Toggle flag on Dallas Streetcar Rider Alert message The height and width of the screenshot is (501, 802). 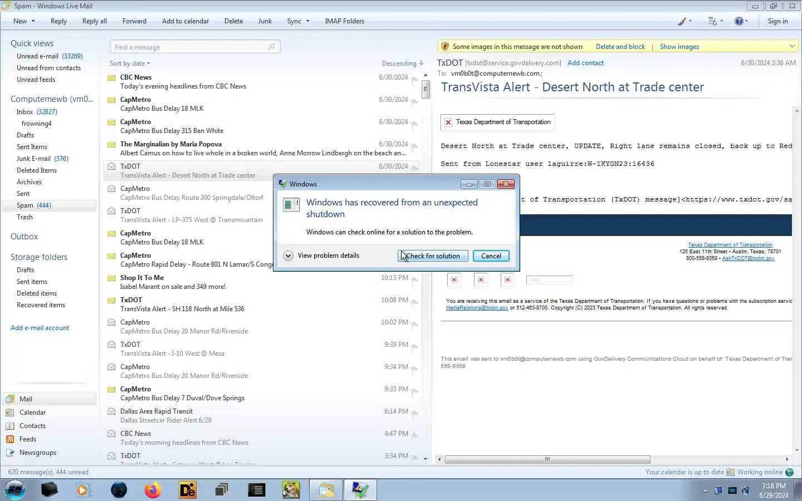tap(414, 414)
